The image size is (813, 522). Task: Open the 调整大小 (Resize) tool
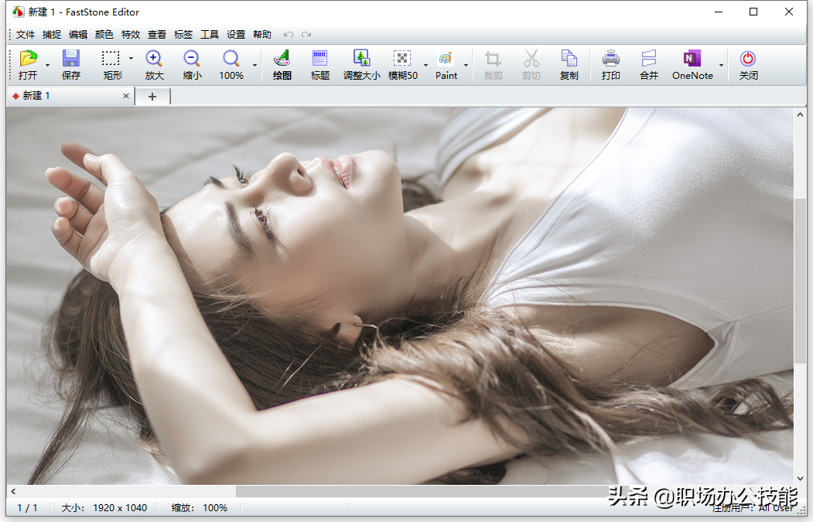point(361,60)
